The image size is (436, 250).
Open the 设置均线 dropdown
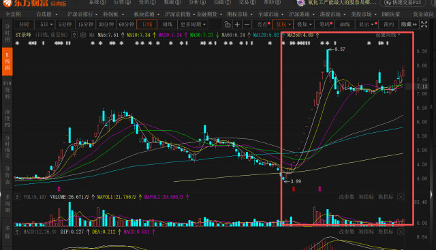388,35
